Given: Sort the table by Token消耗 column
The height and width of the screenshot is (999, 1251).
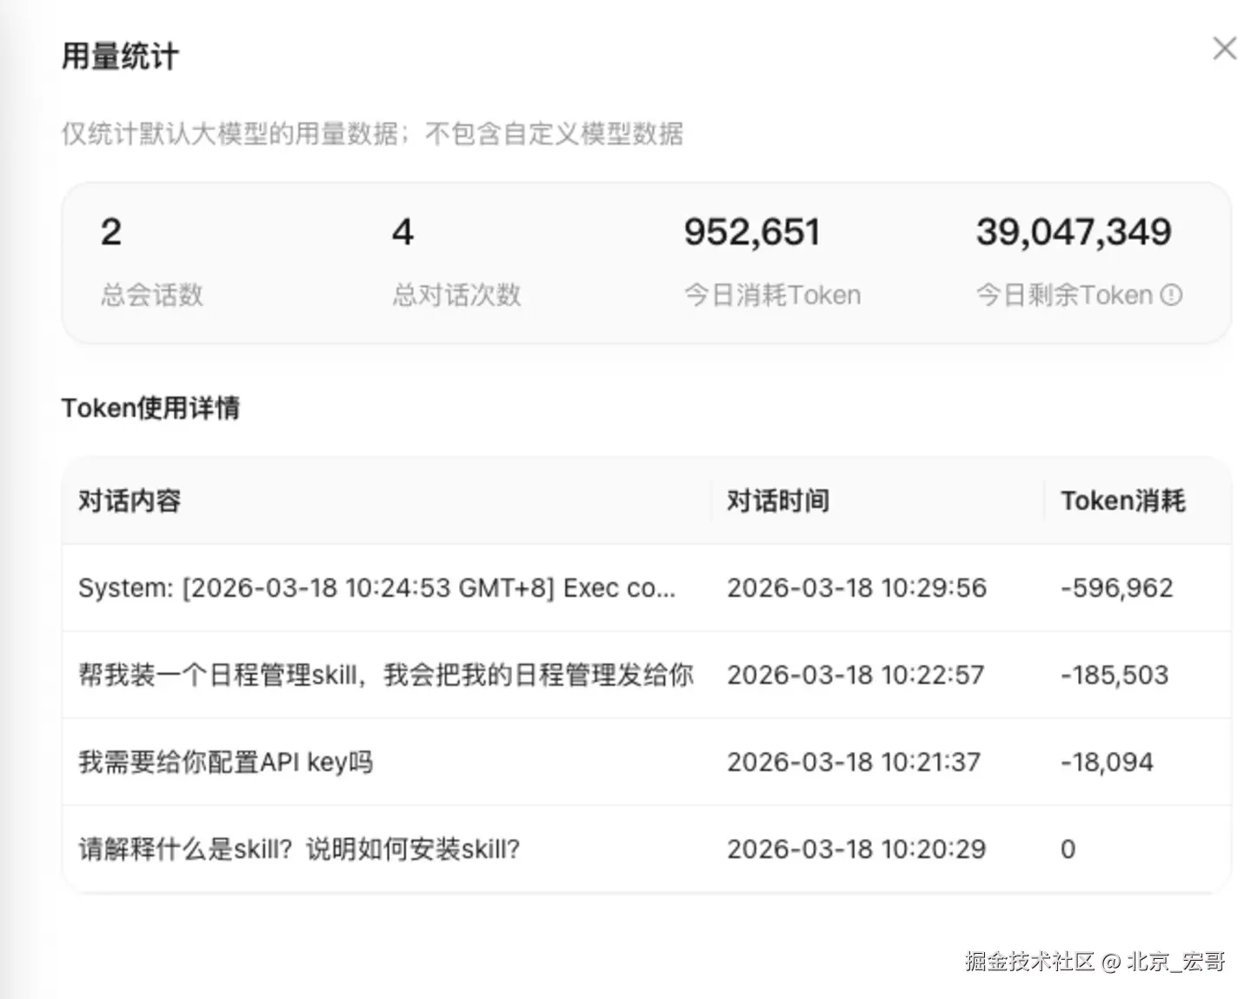Looking at the screenshot, I should coord(1121,500).
